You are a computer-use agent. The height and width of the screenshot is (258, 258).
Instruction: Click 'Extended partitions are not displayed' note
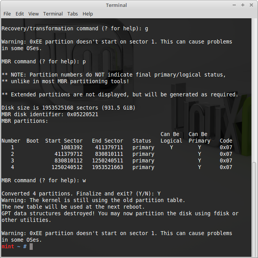coord(120,94)
